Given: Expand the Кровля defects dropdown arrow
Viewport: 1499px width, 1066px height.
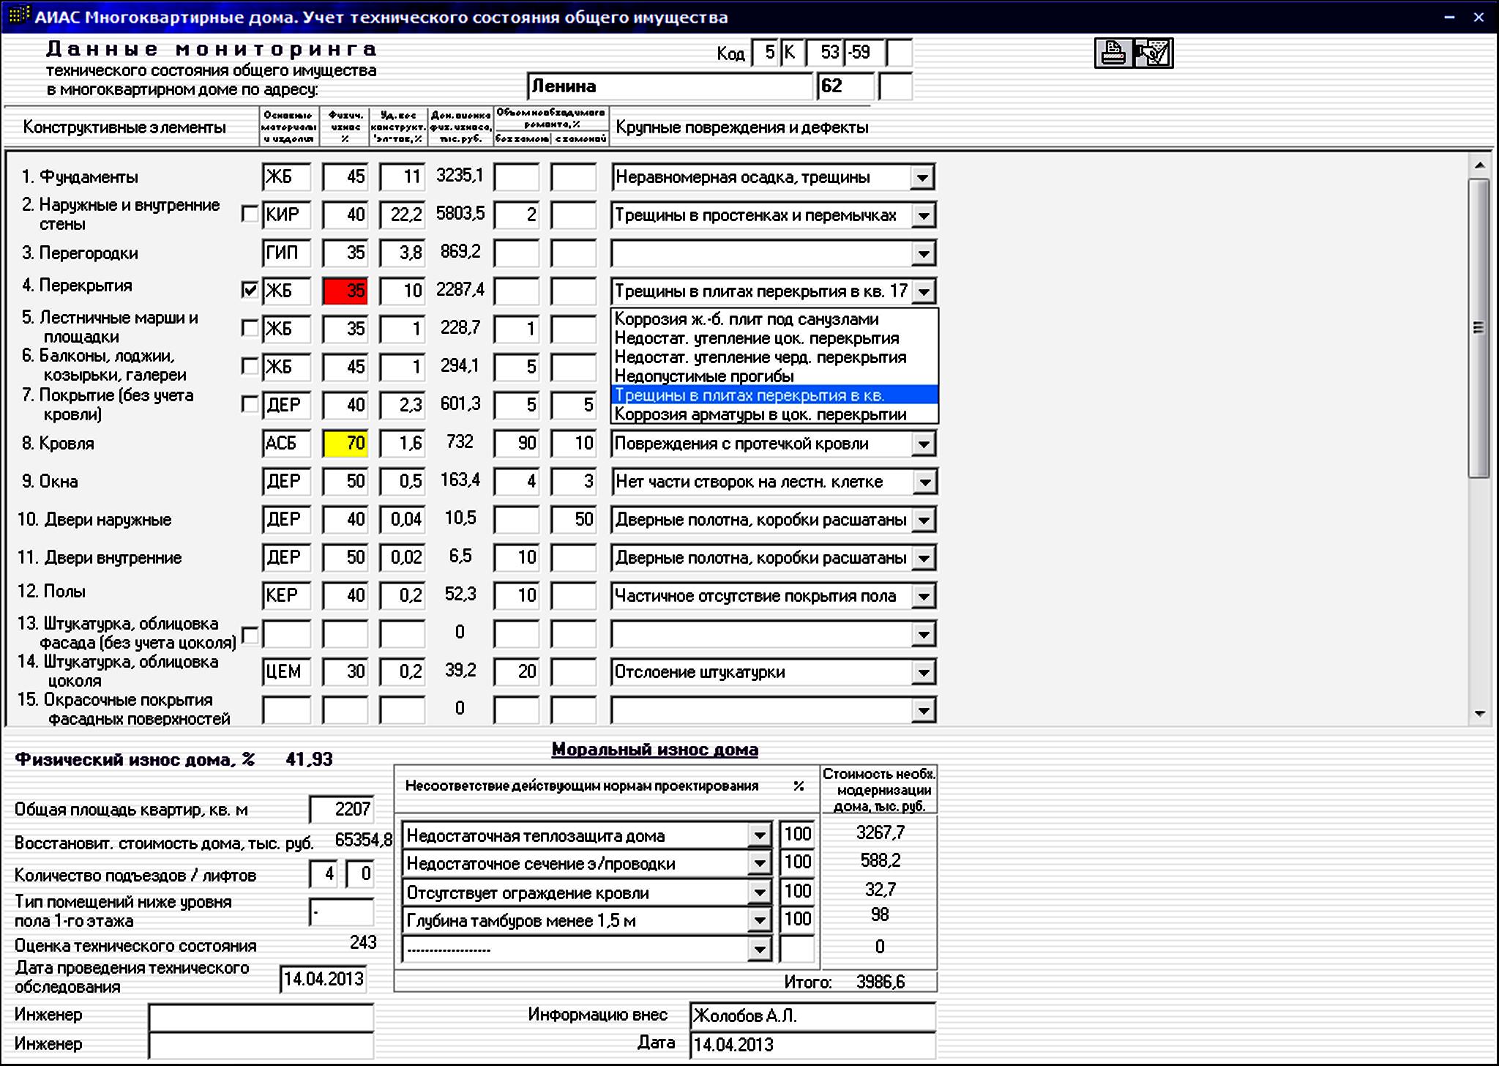Looking at the screenshot, I should click(x=924, y=444).
